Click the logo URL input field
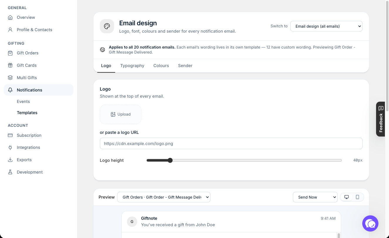 pos(231,144)
